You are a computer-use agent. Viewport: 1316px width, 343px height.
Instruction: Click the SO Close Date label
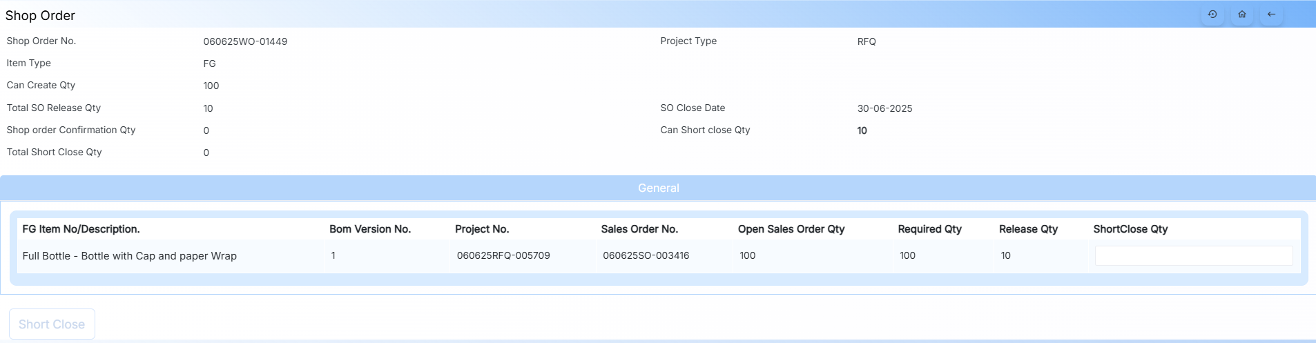[693, 108]
